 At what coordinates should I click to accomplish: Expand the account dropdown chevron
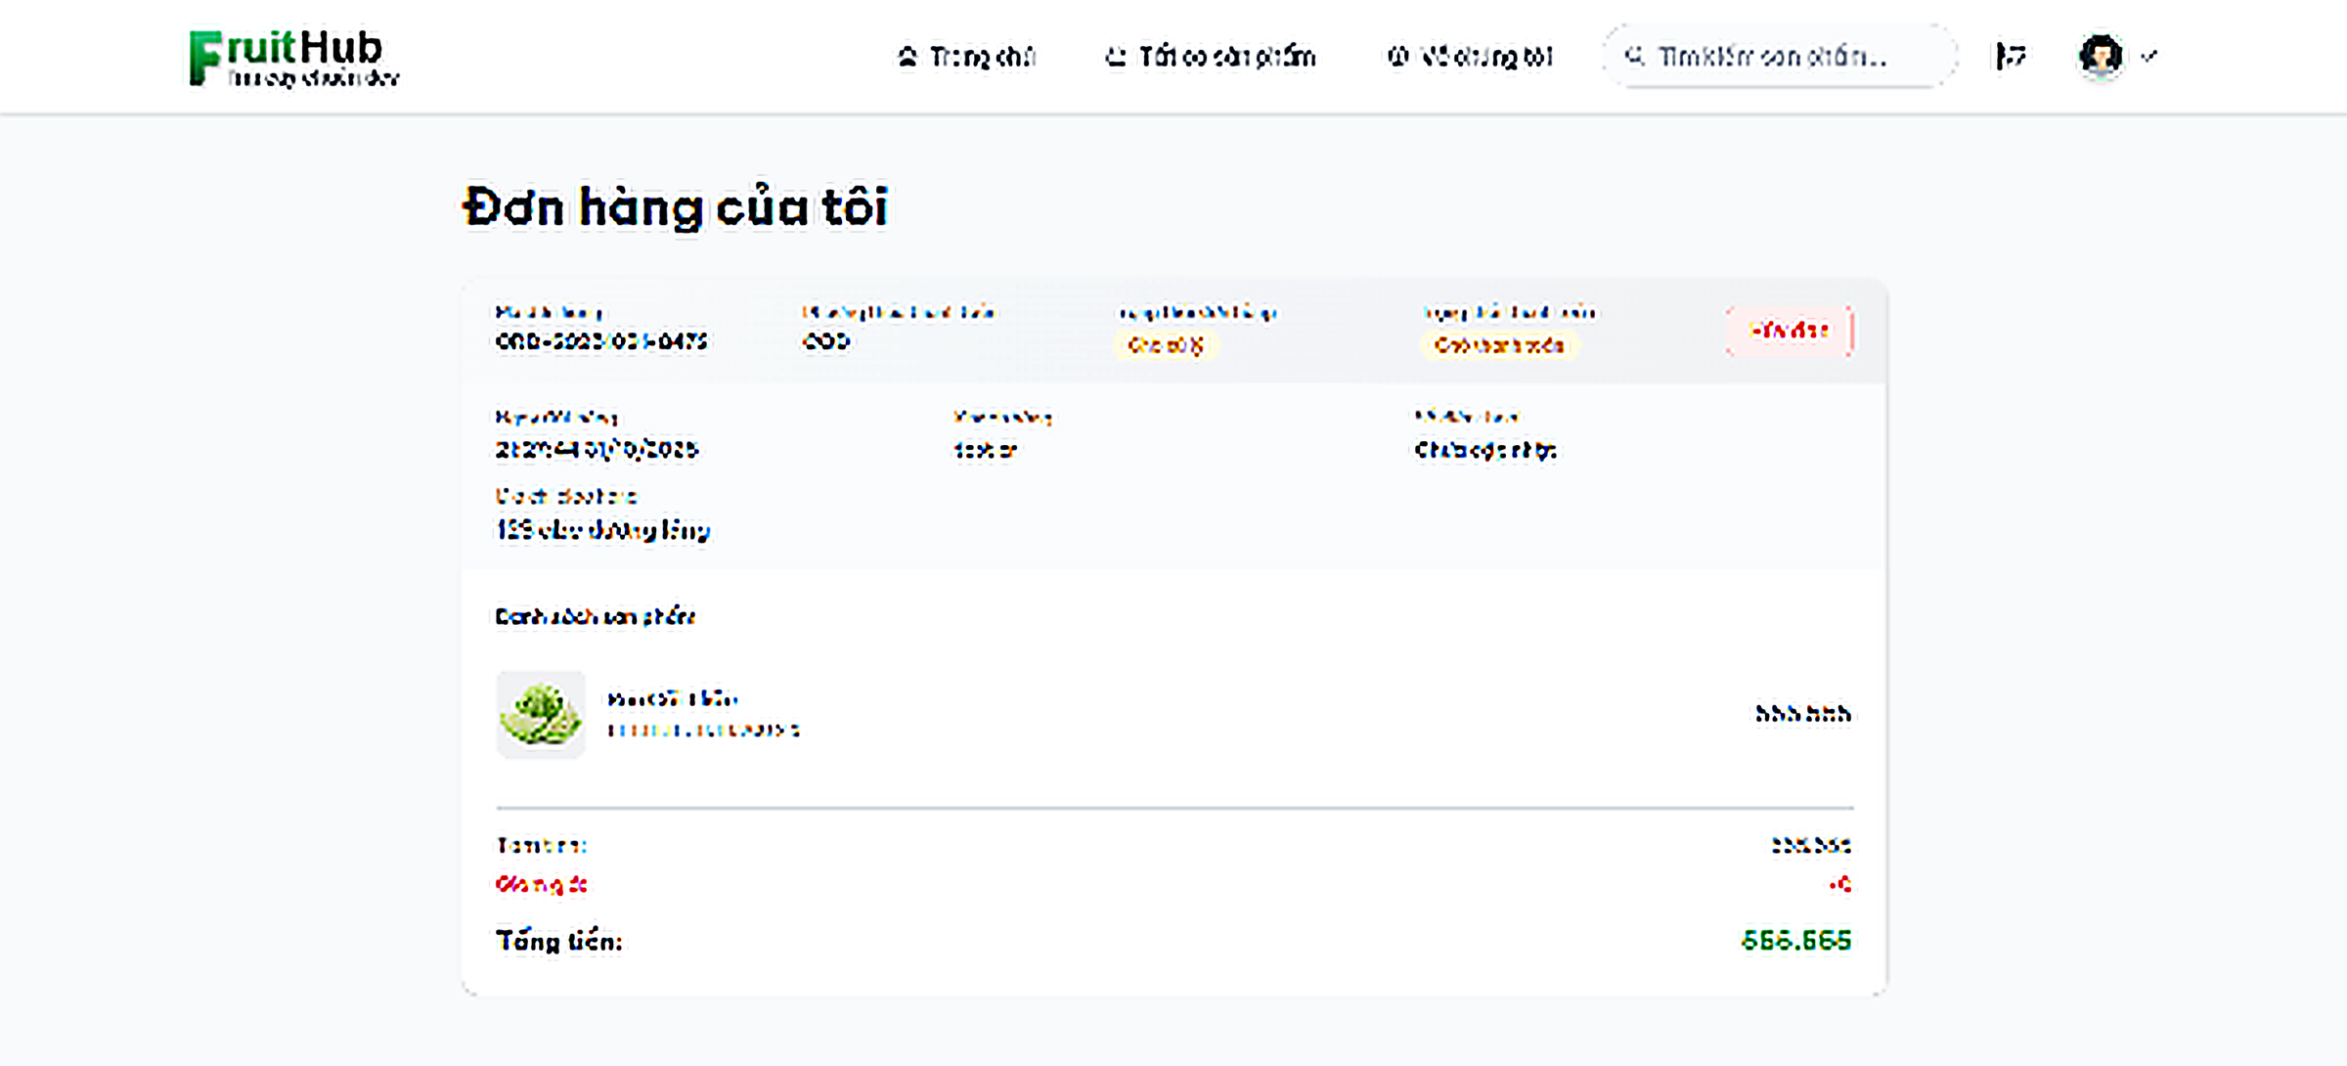point(2148,56)
